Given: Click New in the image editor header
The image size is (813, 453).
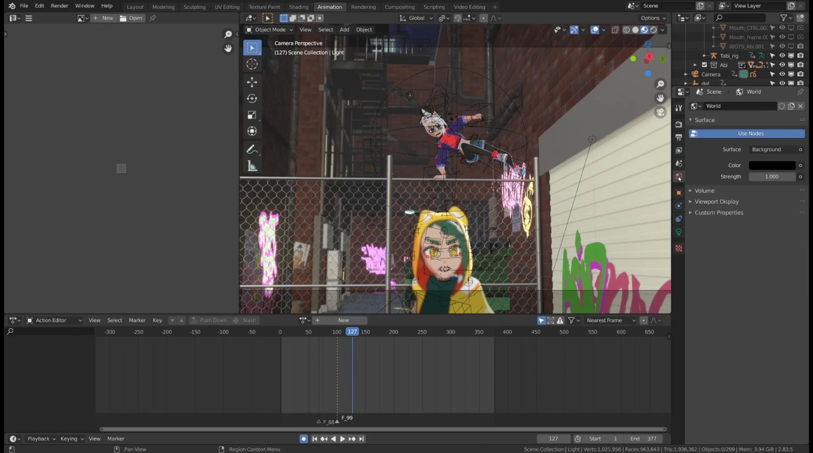Looking at the screenshot, I should point(103,18).
